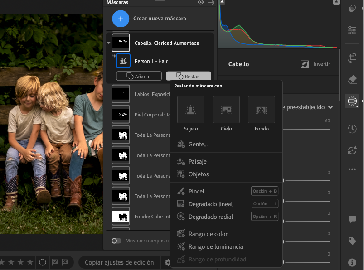Screen dimensions: 364x270
Task: Select the Fondo: Color mask thumbnail
Action: click(x=121, y=216)
